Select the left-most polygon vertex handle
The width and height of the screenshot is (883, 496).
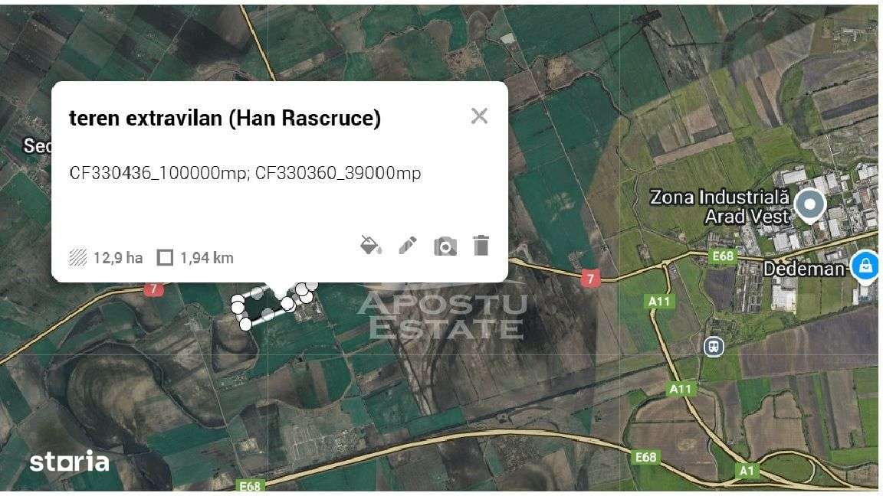[238, 305]
